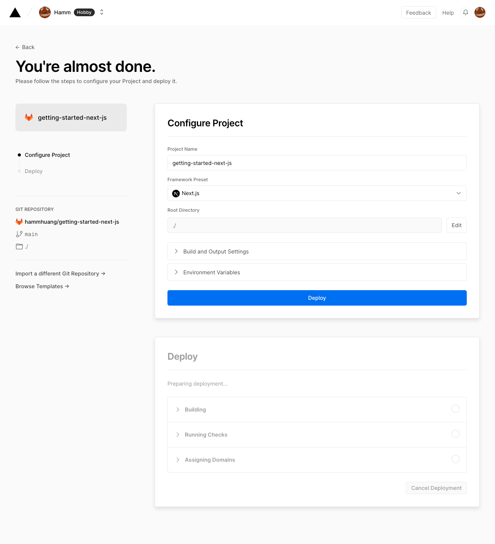The height and width of the screenshot is (544, 495).
Task: Click the GitLab icon beside hammhuang/getting-started-next-js
Action: point(19,222)
